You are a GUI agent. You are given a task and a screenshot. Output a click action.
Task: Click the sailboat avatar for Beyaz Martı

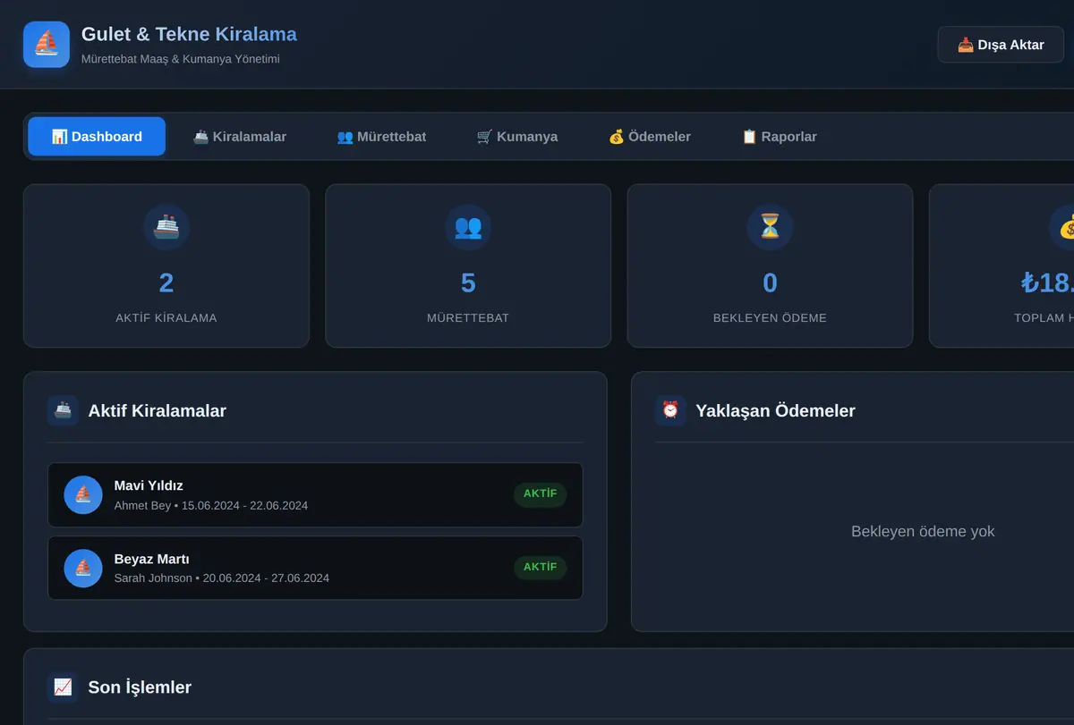click(83, 568)
